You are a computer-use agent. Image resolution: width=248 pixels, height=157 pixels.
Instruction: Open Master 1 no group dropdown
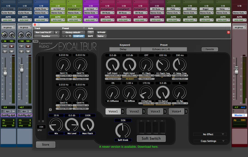[x=240, y=28]
